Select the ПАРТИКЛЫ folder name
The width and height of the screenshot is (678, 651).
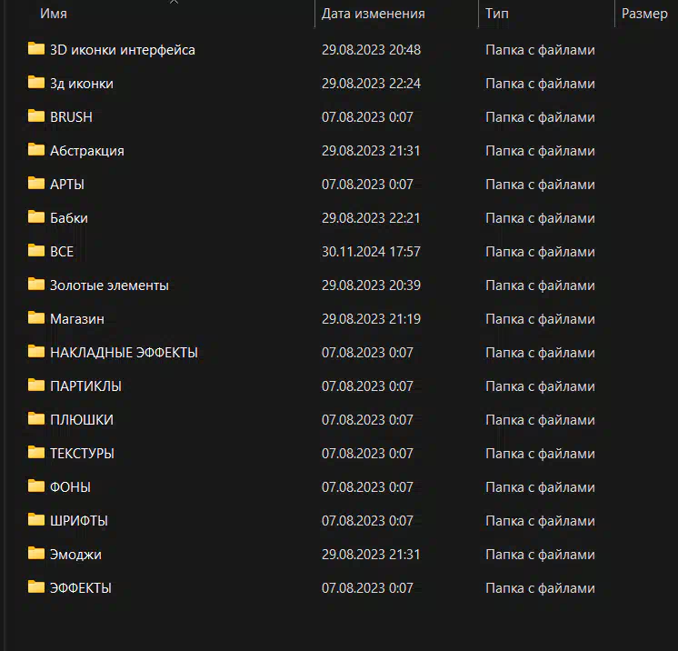click(85, 386)
